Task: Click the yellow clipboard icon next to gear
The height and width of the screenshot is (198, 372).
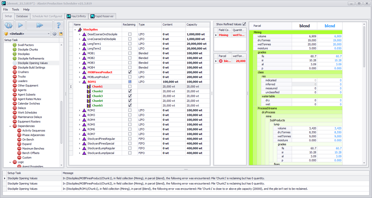Action: pyautogui.click(x=61, y=34)
